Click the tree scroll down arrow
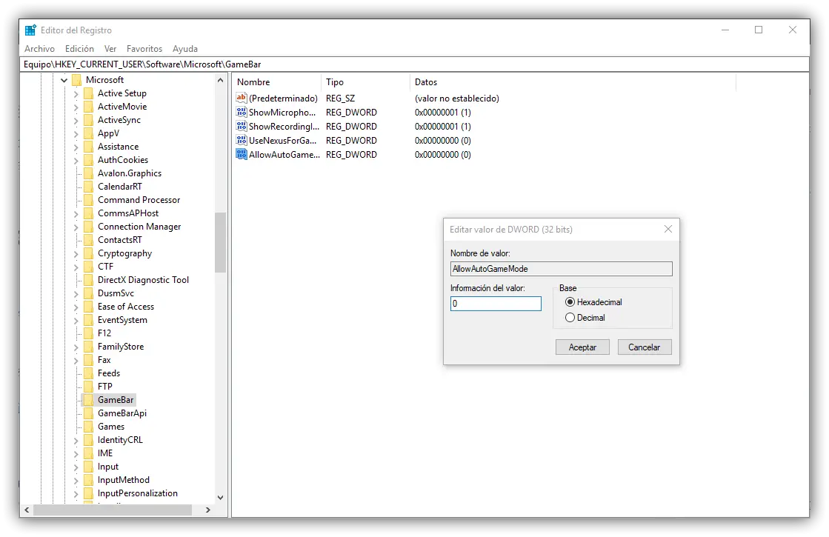829x537 pixels. click(x=221, y=497)
